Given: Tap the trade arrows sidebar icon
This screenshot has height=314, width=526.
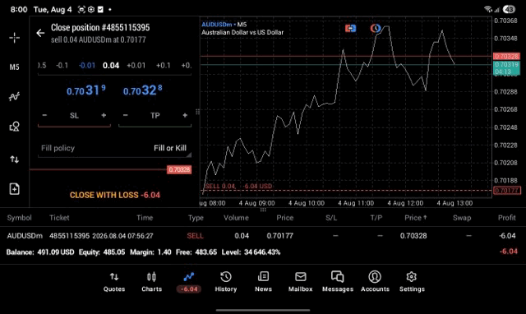Looking at the screenshot, I should [x=15, y=159].
